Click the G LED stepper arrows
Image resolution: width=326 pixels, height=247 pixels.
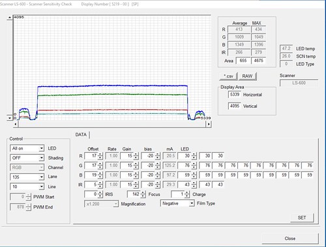pos(194,165)
